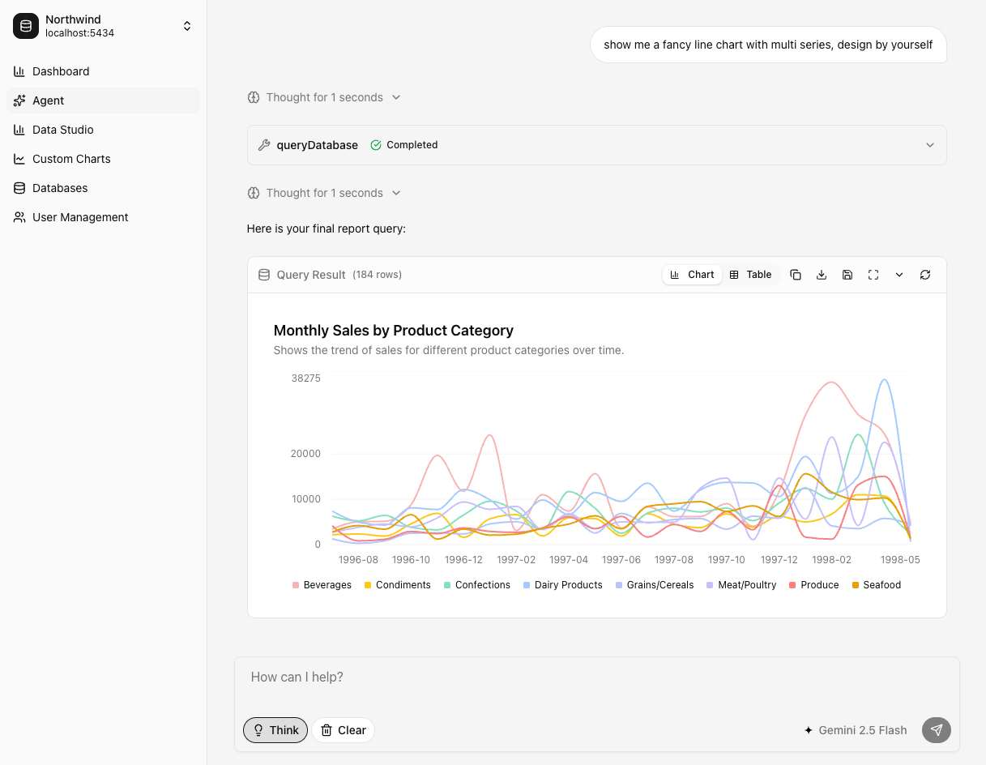This screenshot has width=986, height=765.
Task: Toggle the Think mode button
Action: pyautogui.click(x=275, y=730)
